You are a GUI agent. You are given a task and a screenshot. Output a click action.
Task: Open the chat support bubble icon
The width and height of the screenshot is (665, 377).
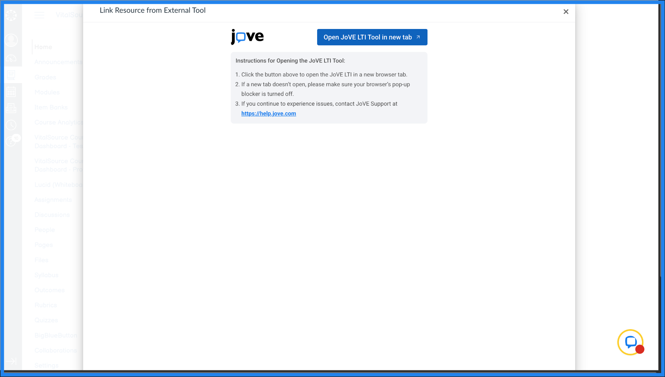pyautogui.click(x=630, y=342)
